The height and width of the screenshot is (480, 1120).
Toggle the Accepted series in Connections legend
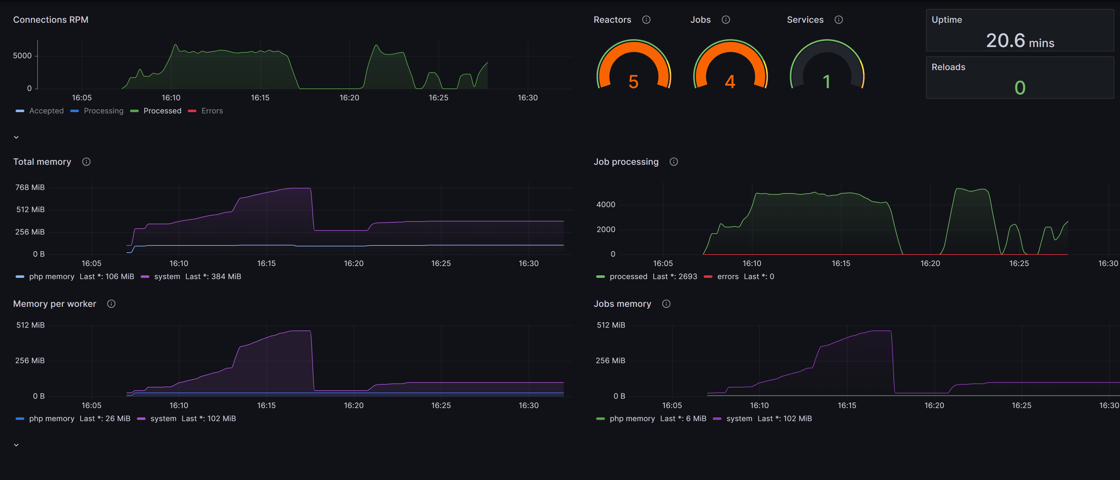46,111
